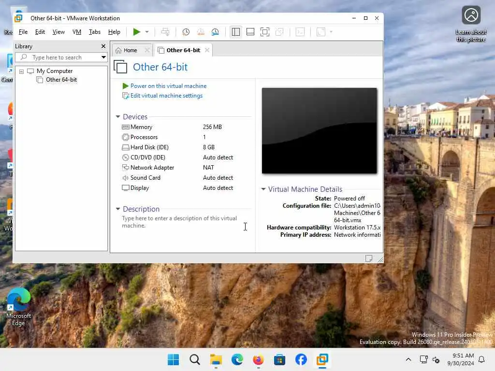Collapse the My Computer tree node
This screenshot has height=371, width=495.
21,71
